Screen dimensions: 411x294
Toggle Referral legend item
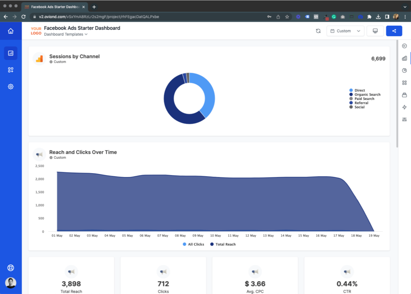tap(359, 103)
